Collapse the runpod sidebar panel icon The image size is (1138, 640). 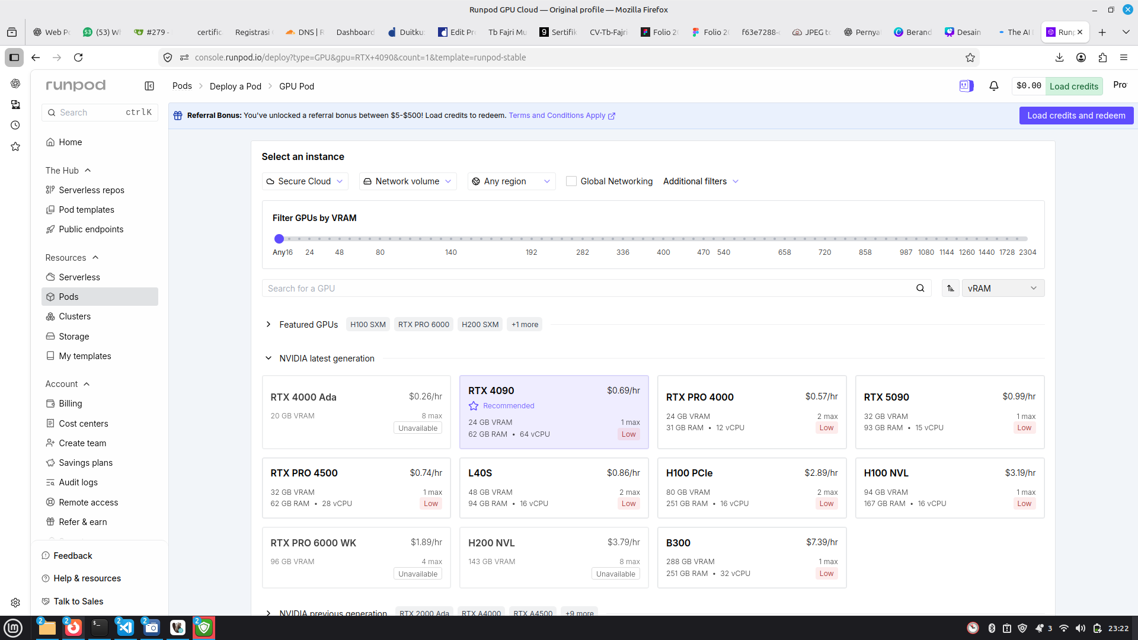coord(149,86)
